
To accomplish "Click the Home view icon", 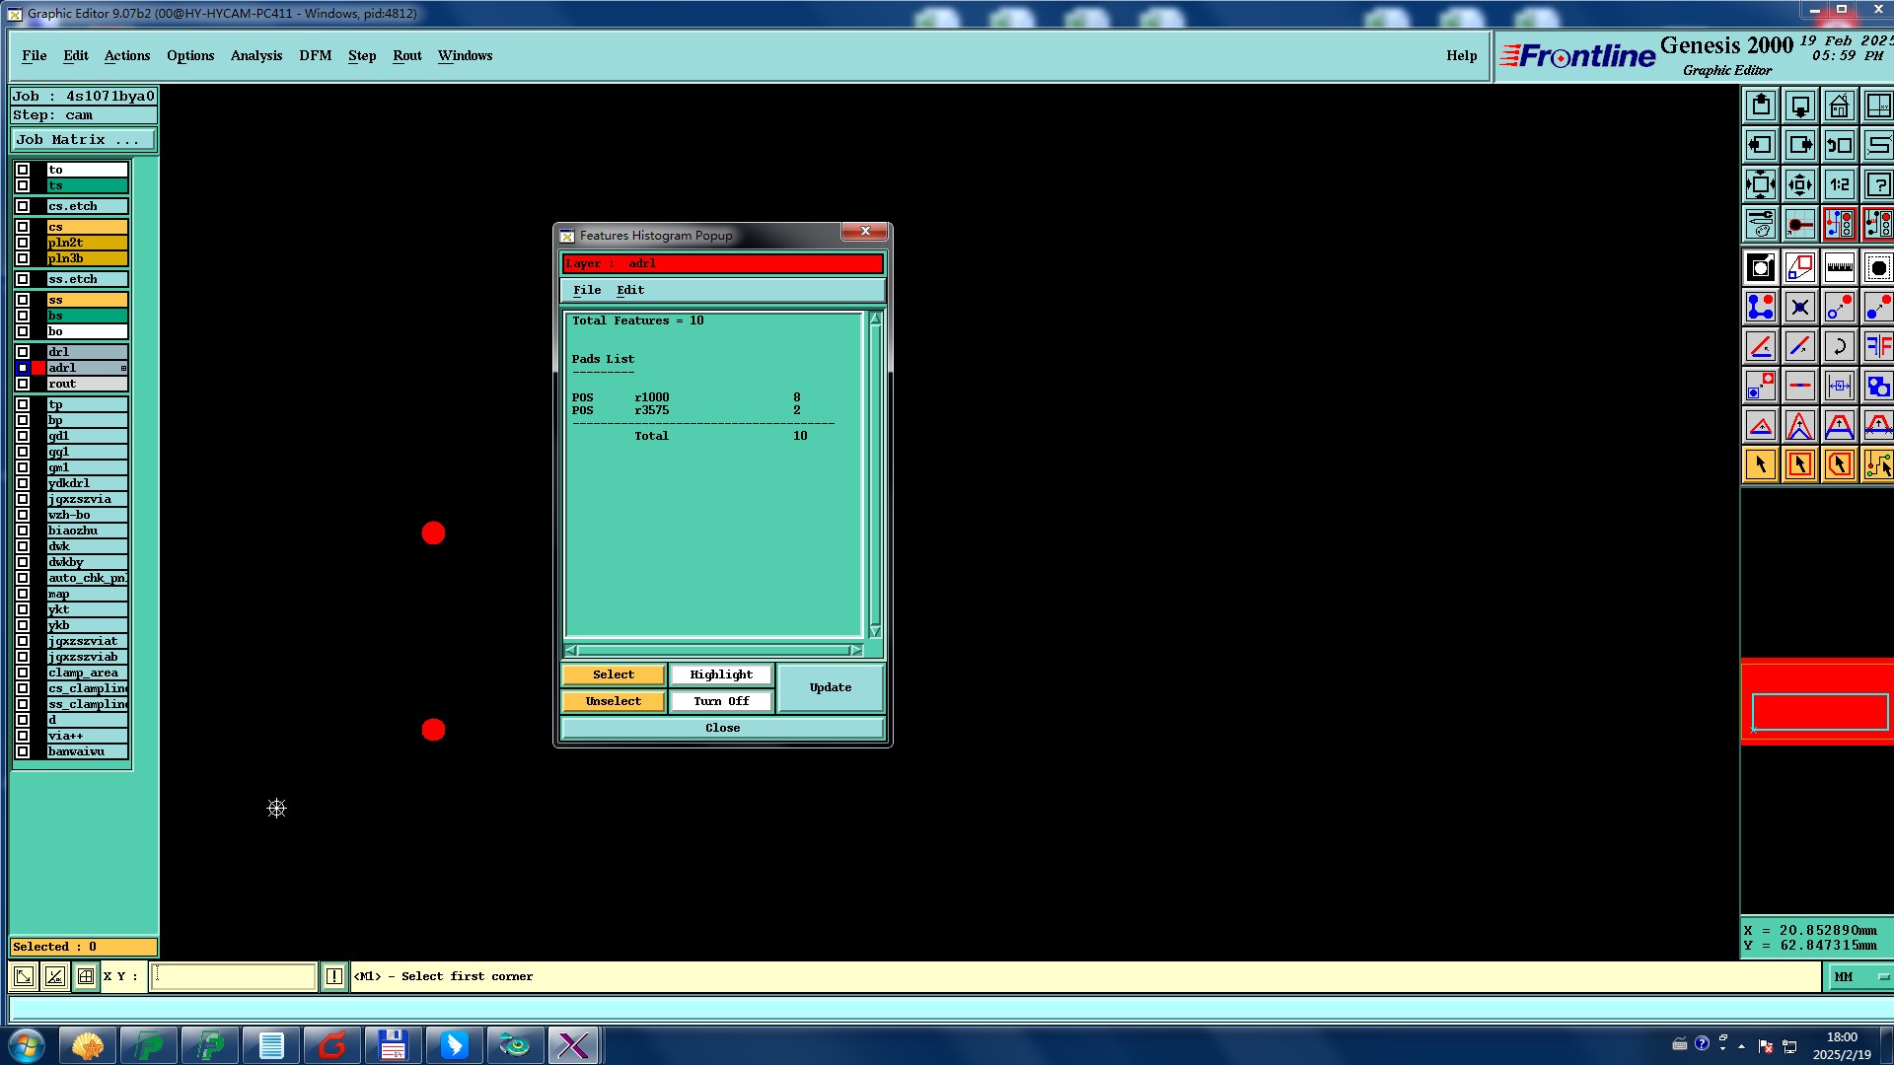I will [x=1839, y=106].
